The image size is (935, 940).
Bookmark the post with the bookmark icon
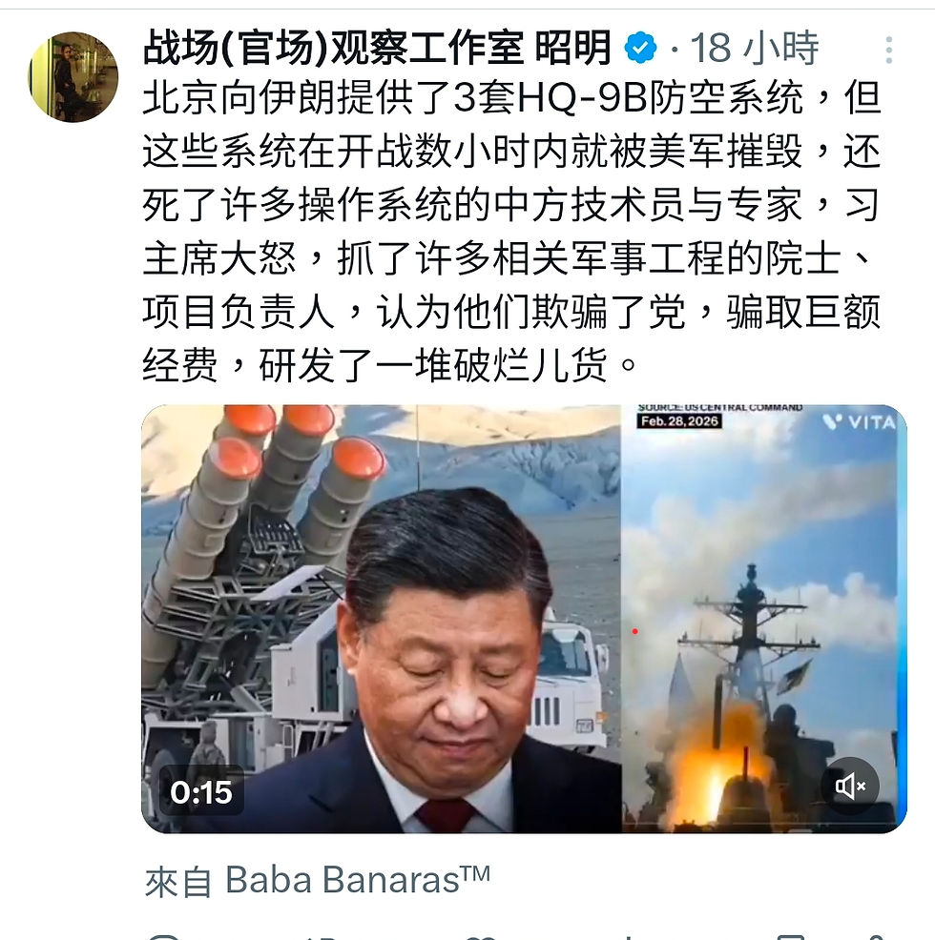coord(792,936)
